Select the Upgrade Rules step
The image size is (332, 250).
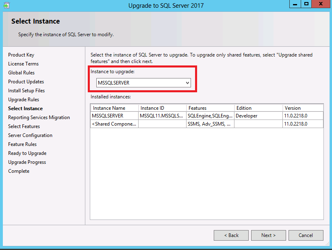click(x=24, y=99)
